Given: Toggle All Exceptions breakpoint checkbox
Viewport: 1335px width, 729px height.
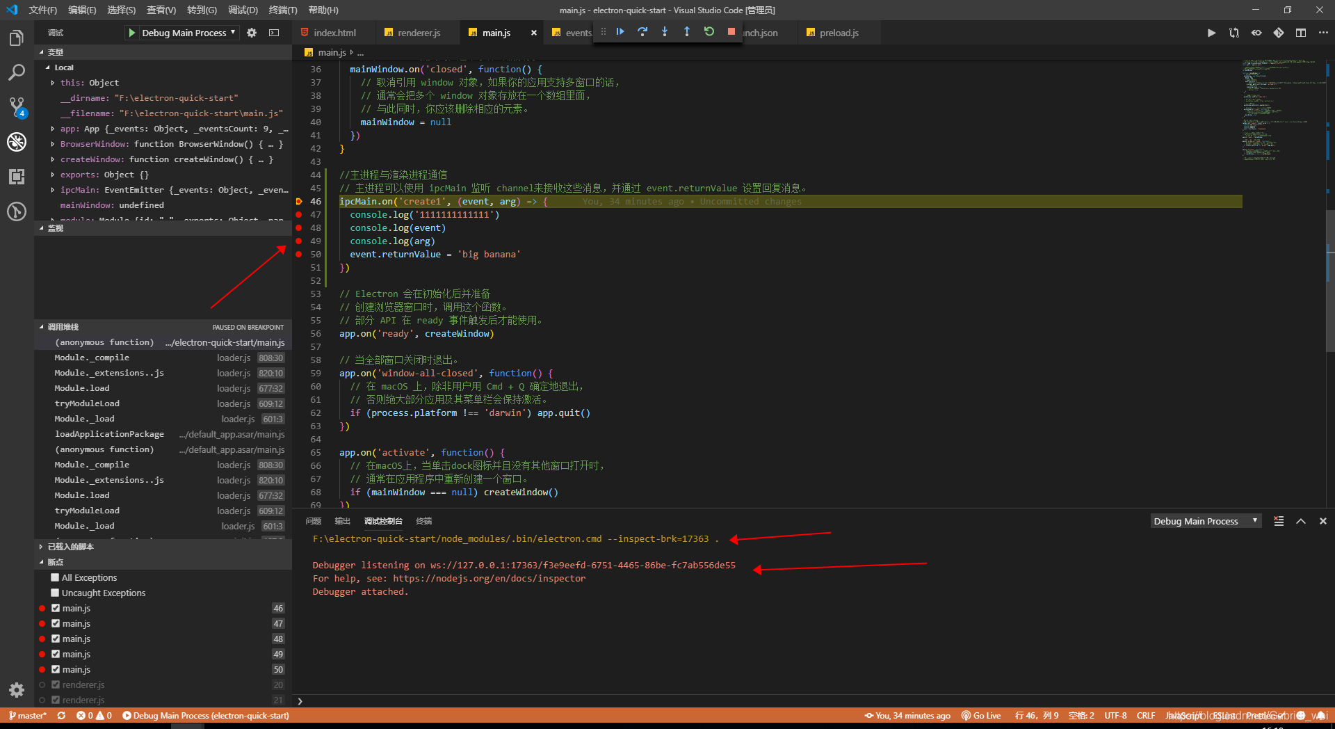Looking at the screenshot, I should (x=55, y=577).
